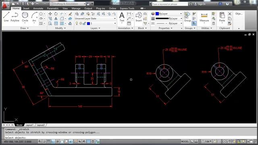This screenshot has width=258, height=145.
Task: Switch to the Parametric ribbon tab
Action: 53,8
